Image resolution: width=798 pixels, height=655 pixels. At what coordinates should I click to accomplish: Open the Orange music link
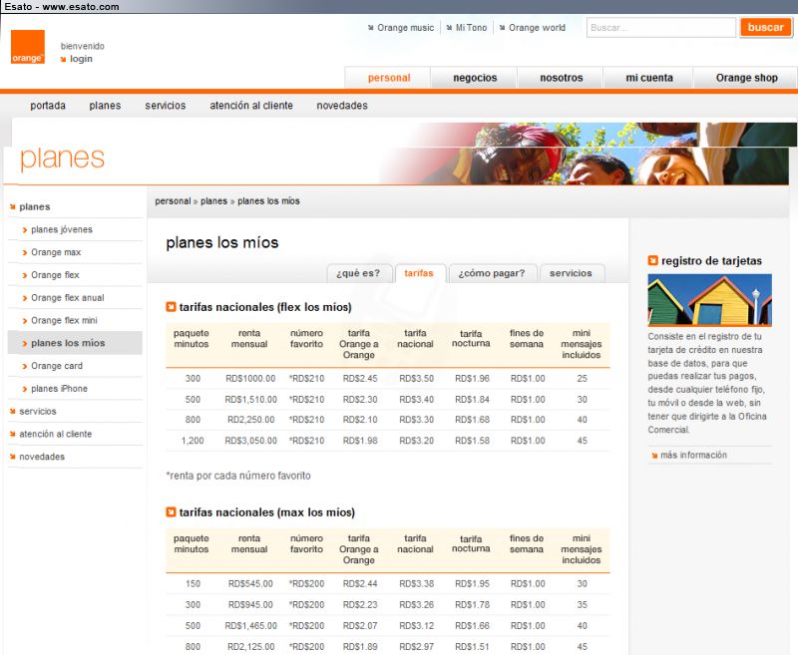coord(405,28)
